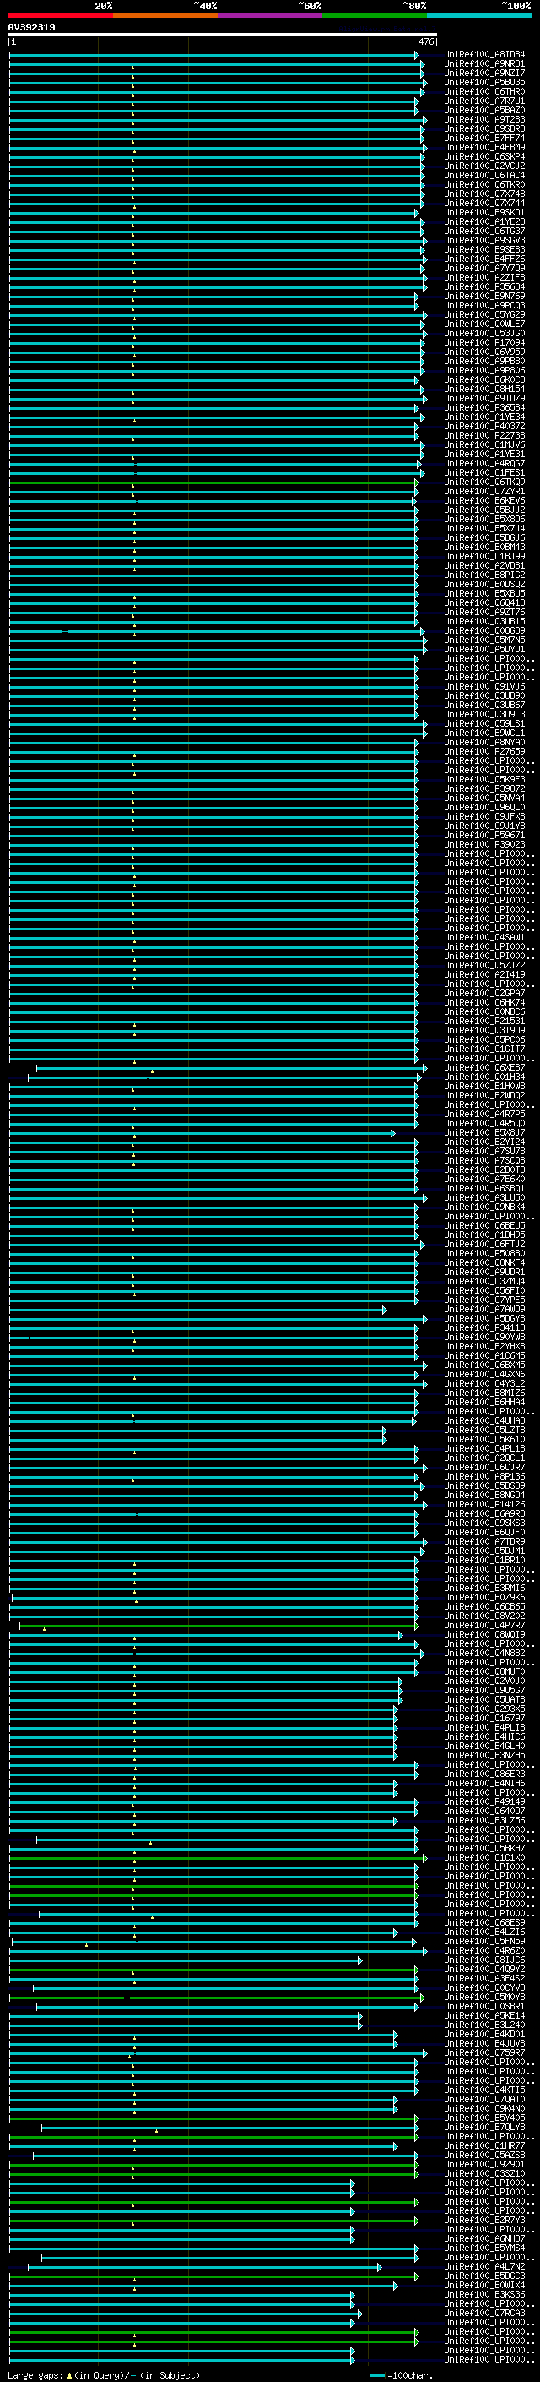Click label UniRef100_C4R6Z0
Viewport: 540px width, 2382px height.
pos(484,1950)
